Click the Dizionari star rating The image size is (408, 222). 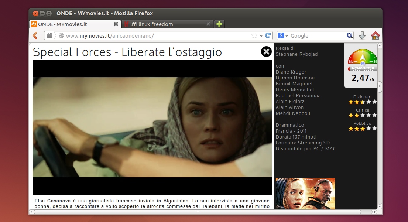[x=363, y=102]
